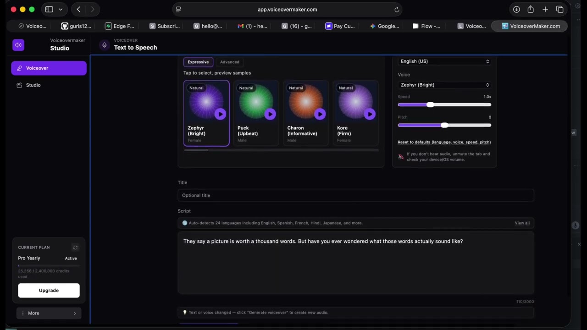
Task: Select the Kore (Firm) voice card
Action: [356, 113]
